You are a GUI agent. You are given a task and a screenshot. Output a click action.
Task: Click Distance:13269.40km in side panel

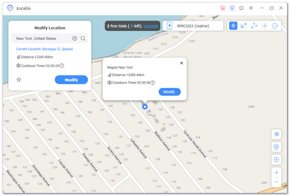point(37,57)
